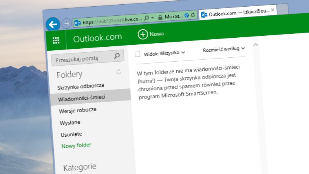This screenshot has height=174, width=309.
Task: Open the address bar dropdown arrow
Action: 152,18
